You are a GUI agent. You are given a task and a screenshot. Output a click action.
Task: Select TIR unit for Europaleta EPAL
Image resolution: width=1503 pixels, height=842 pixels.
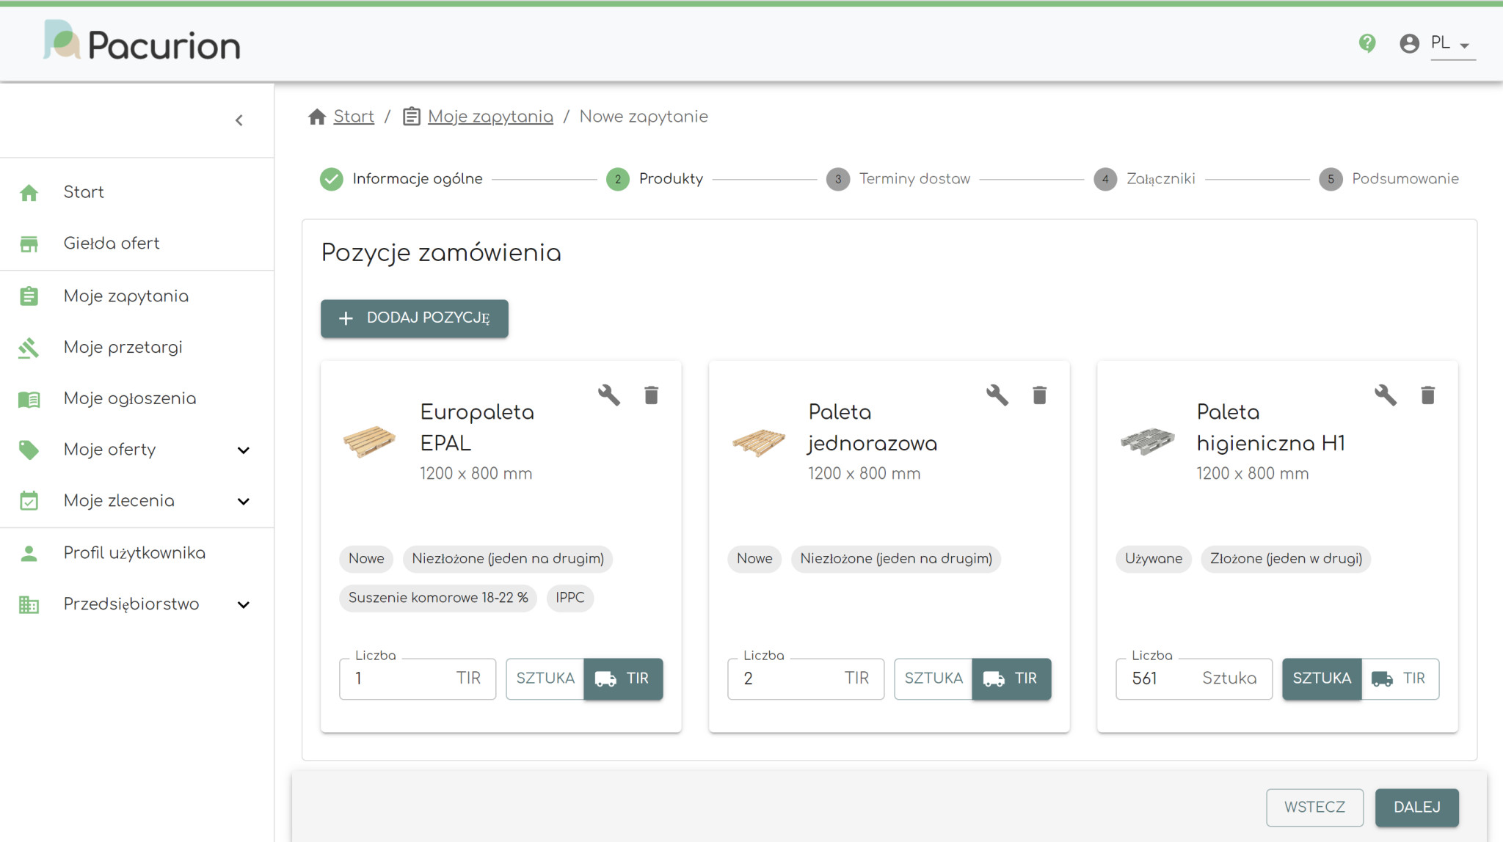coord(623,678)
